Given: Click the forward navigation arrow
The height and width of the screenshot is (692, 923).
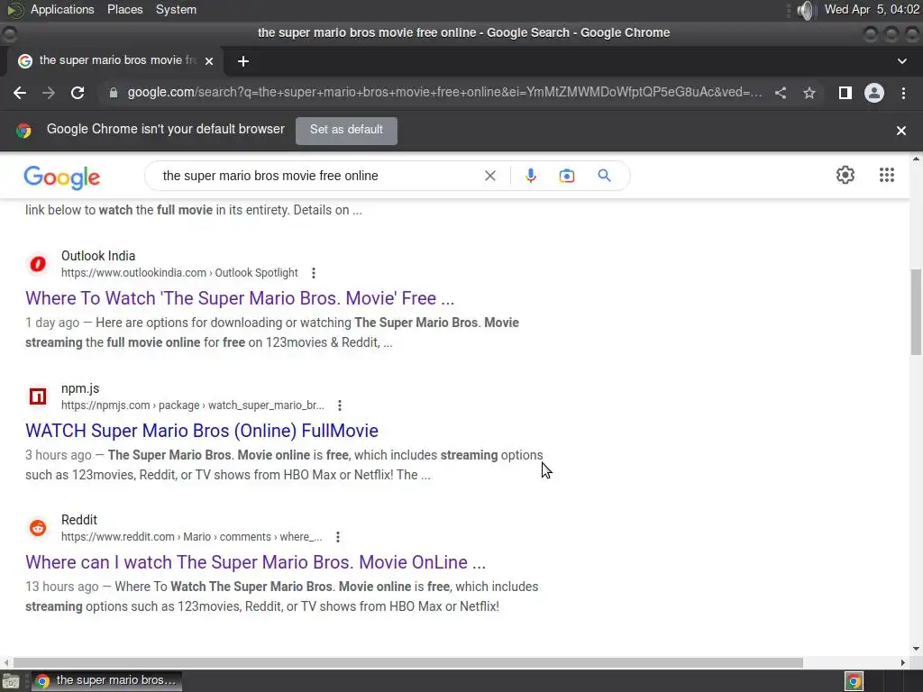Looking at the screenshot, I should tap(49, 93).
